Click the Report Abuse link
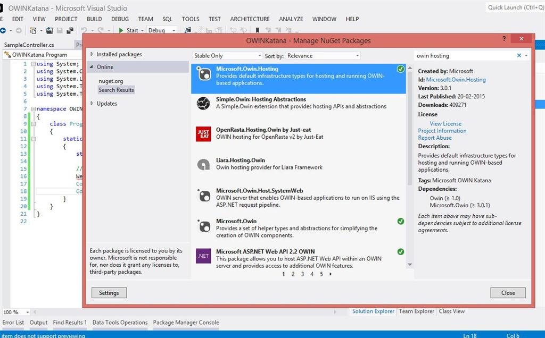 click(435, 138)
